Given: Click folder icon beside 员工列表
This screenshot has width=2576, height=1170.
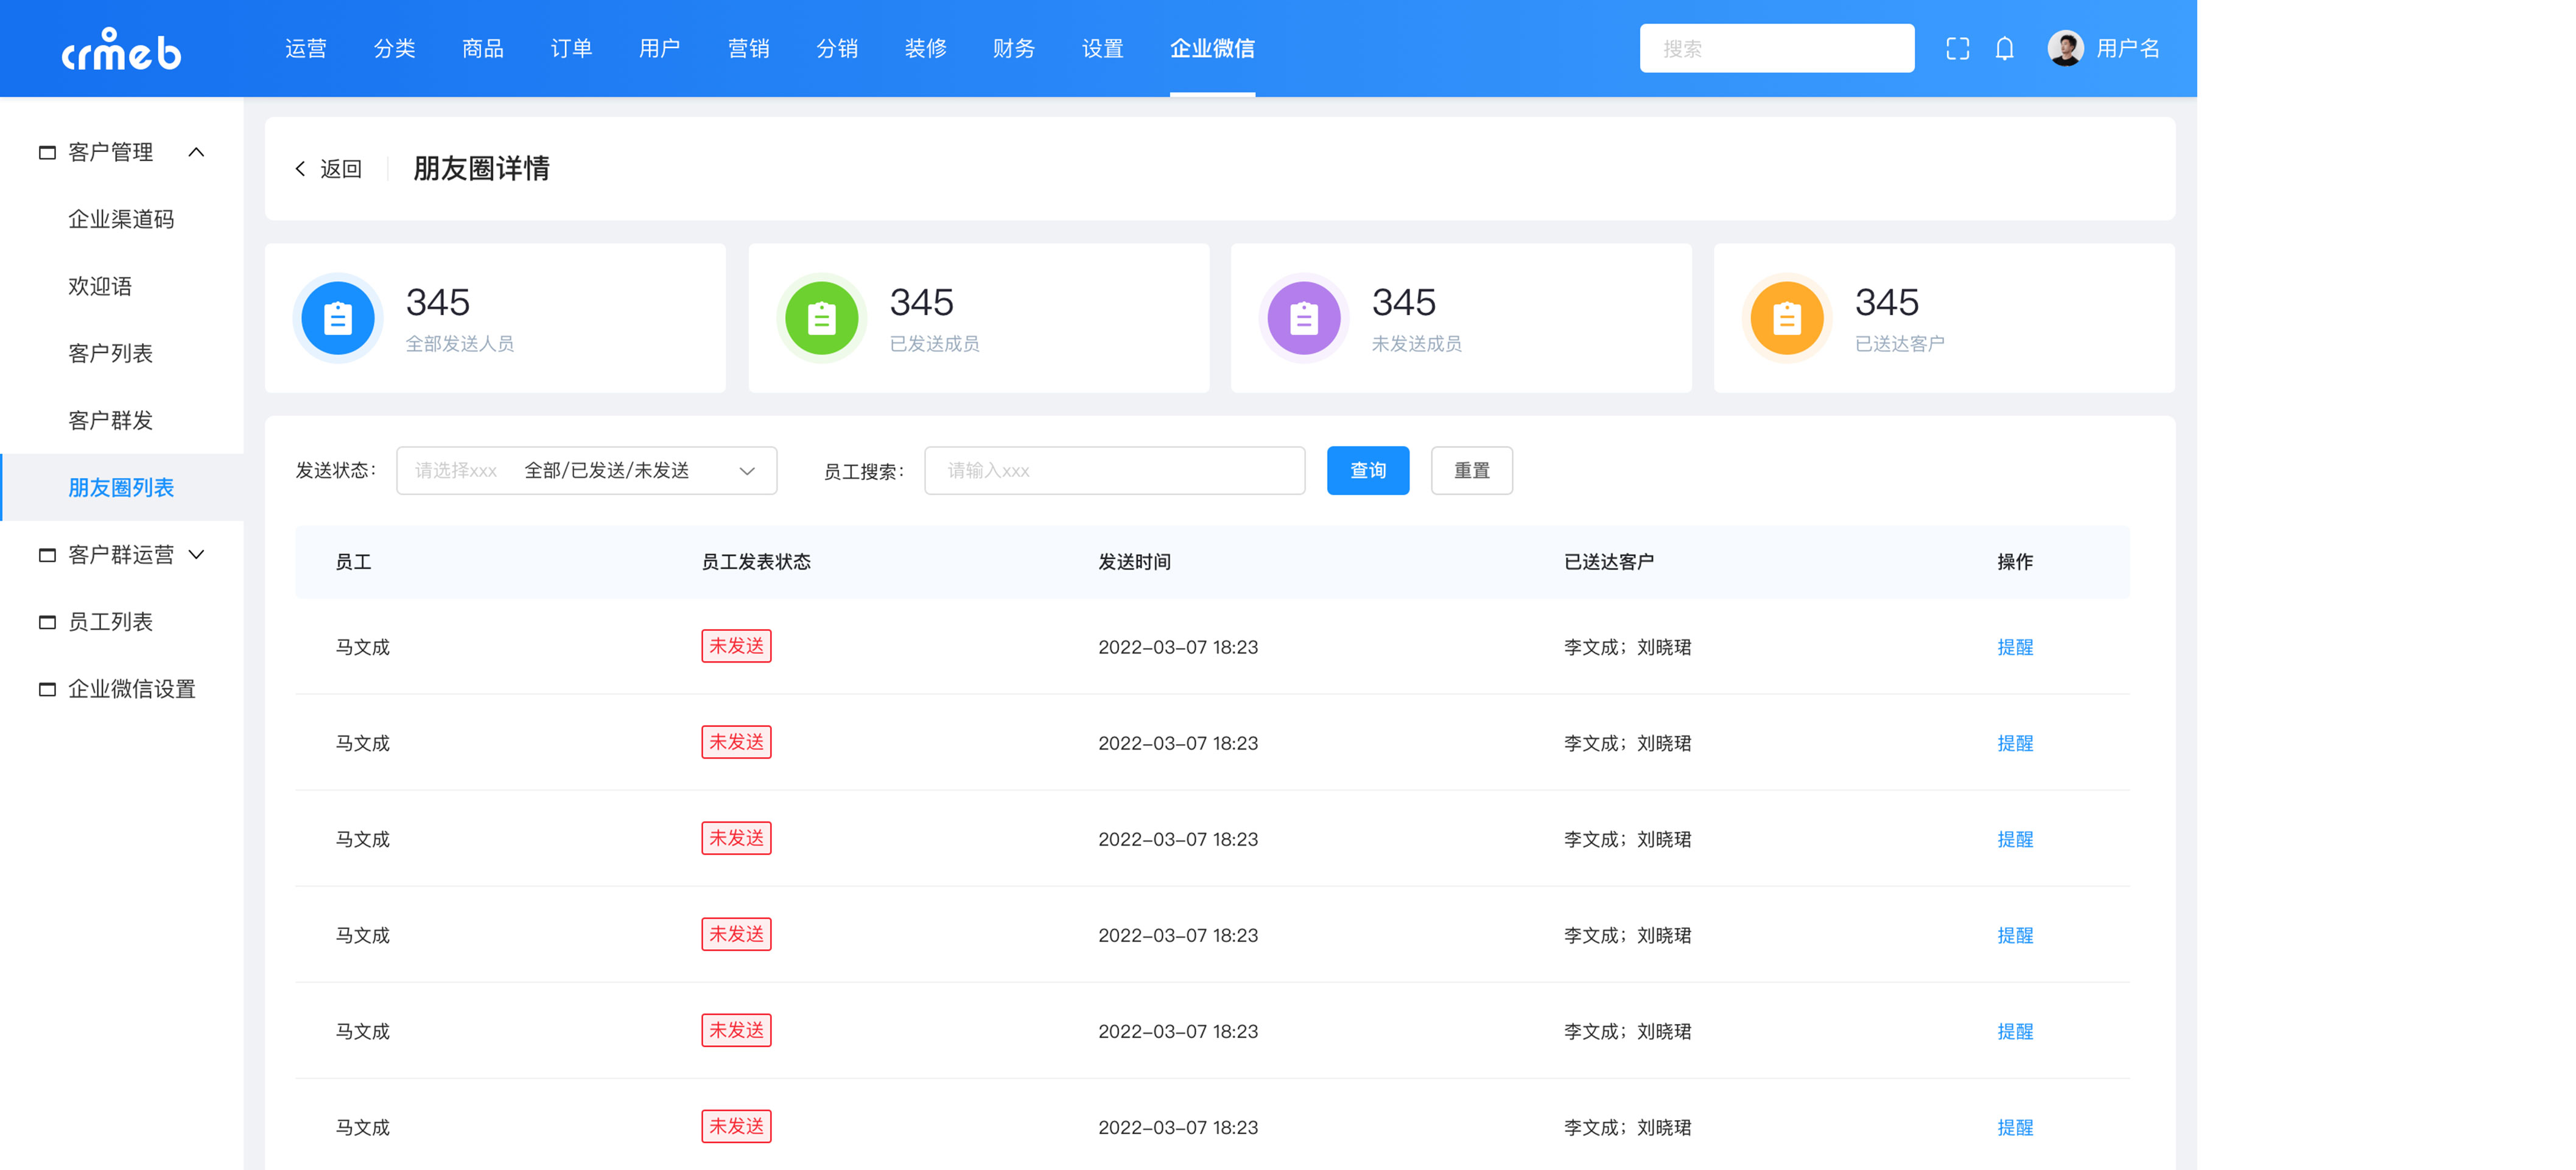Looking at the screenshot, I should tap(47, 621).
